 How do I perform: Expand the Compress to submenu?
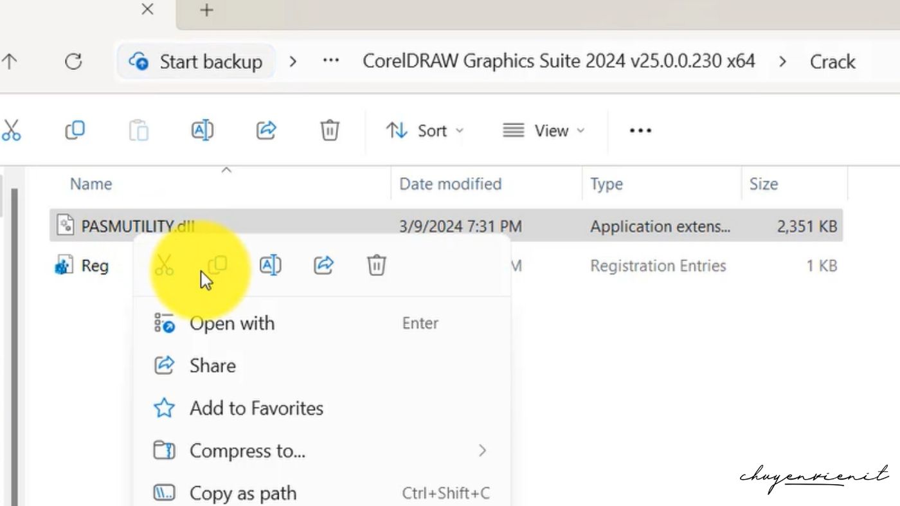[x=248, y=451]
